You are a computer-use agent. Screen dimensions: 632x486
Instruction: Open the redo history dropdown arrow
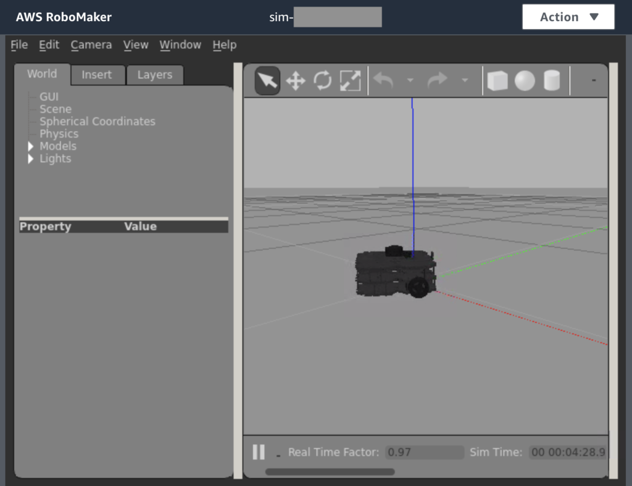465,80
